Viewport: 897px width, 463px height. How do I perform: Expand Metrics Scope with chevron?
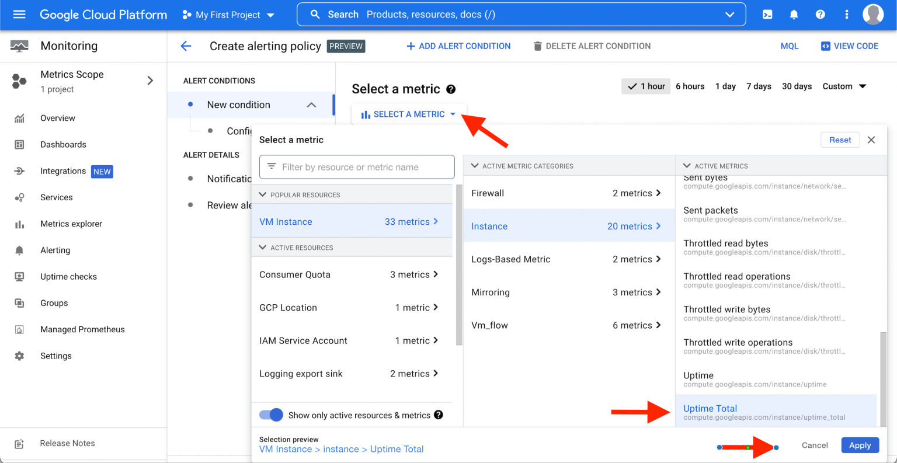(x=150, y=81)
